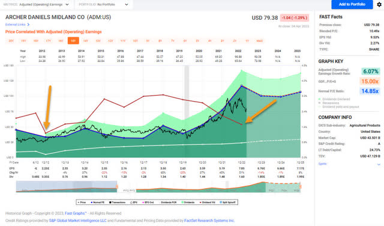
Task: Expand the Splits section chevron
Action: pyautogui.click(x=379, y=165)
